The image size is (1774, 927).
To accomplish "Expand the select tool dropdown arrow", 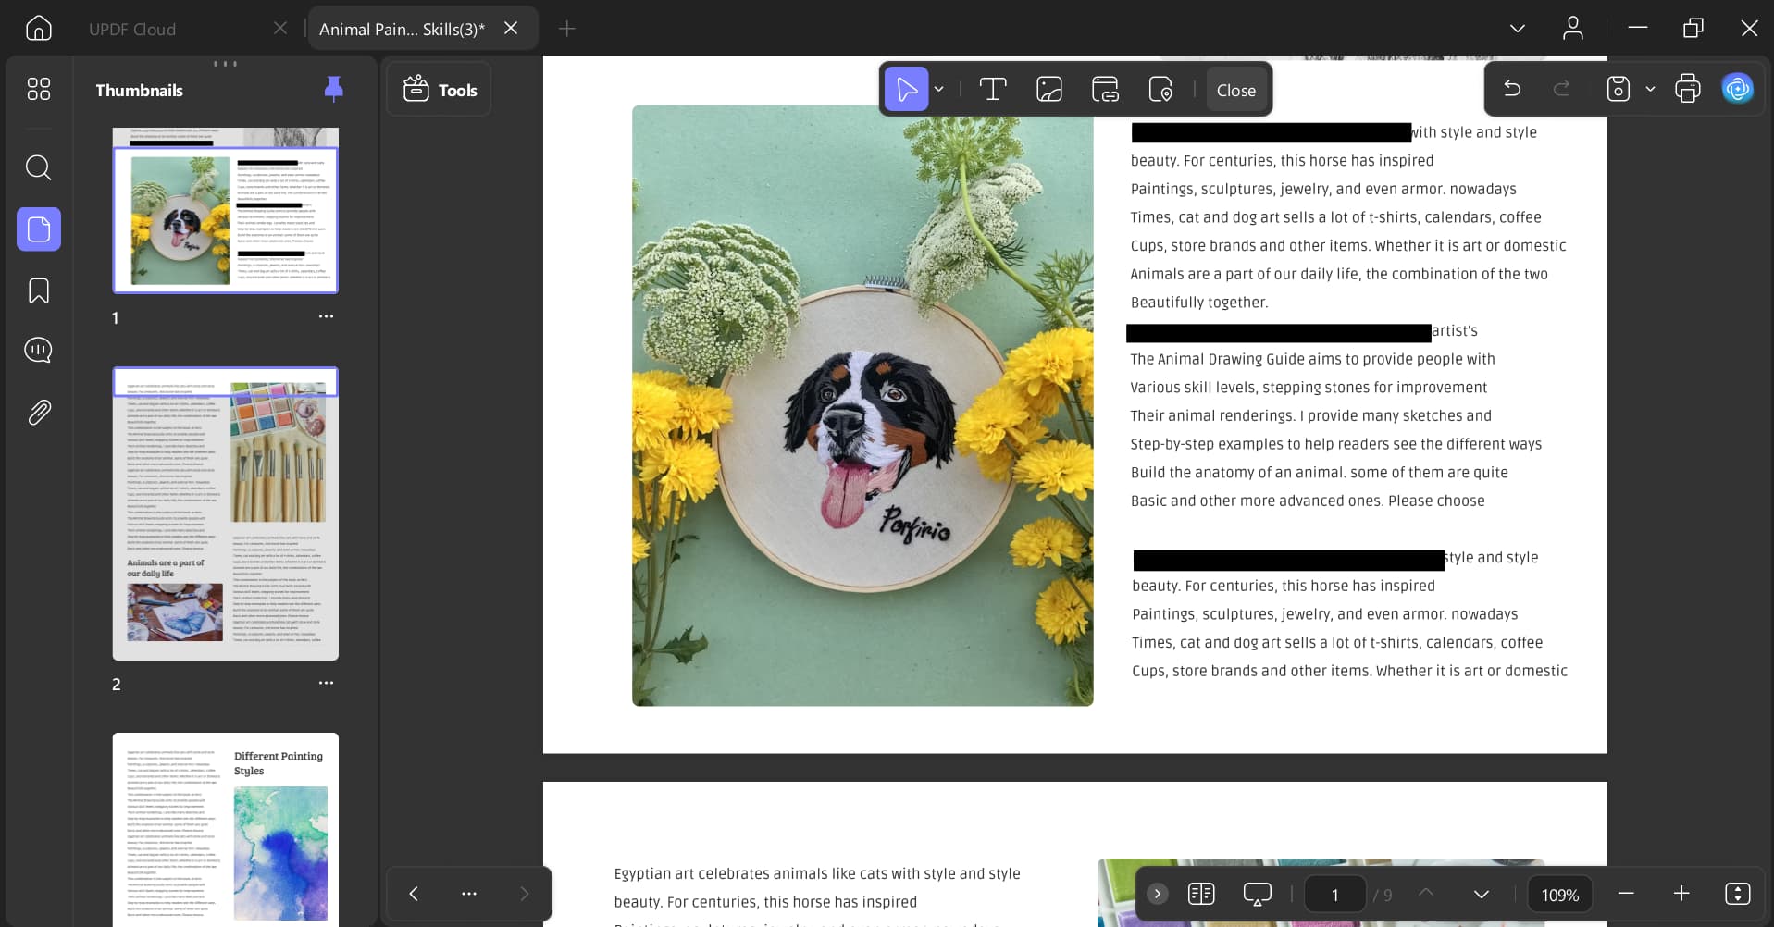I will tap(938, 90).
